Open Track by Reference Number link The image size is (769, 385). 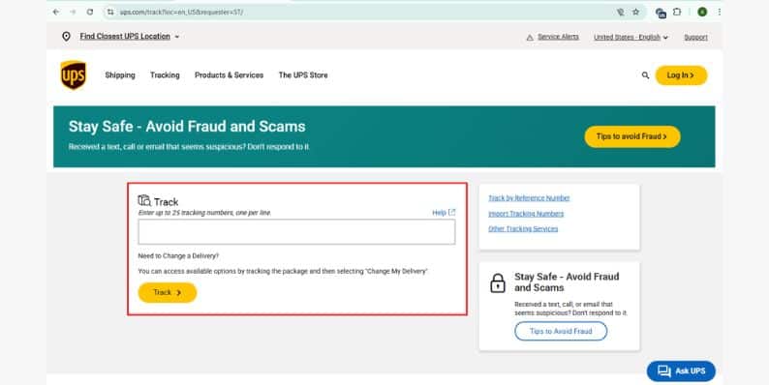pyautogui.click(x=529, y=198)
